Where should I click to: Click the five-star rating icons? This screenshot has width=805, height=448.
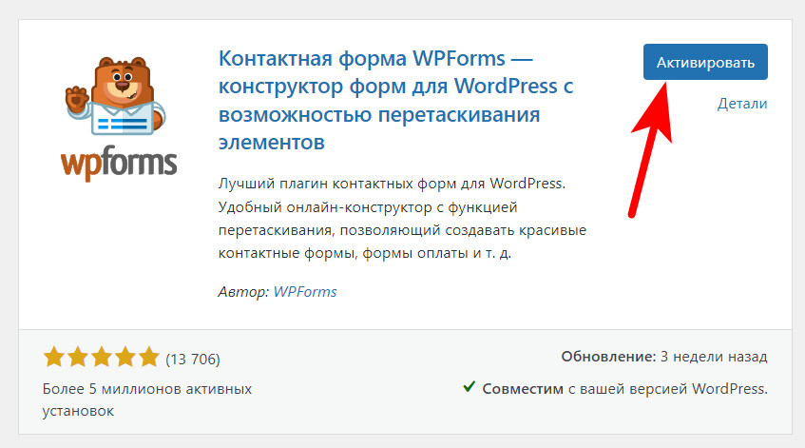pos(102,357)
